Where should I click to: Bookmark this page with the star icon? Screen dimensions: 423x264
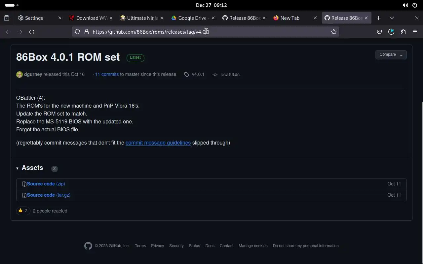pyautogui.click(x=334, y=32)
